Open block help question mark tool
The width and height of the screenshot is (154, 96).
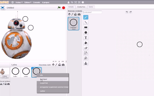[83, 2]
